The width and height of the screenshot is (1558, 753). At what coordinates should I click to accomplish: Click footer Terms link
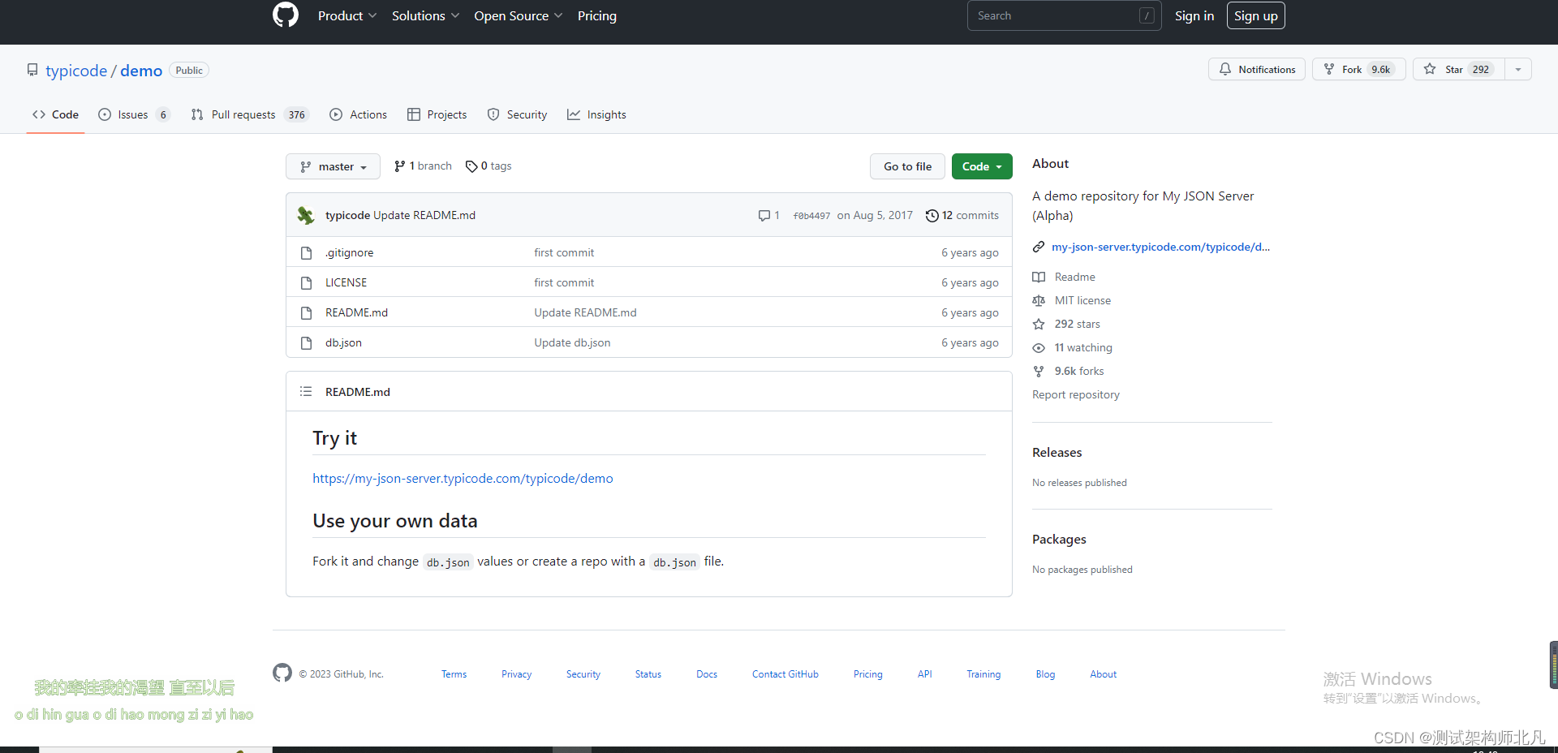pos(454,674)
